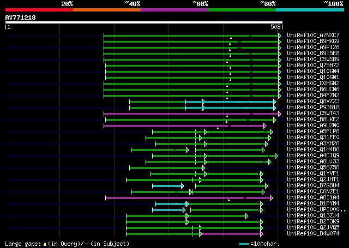This screenshot has width=349, height=248.
Task: Click the cyan arrowhead on the UniRef100_B7G8U4 row
Action: (183, 186)
